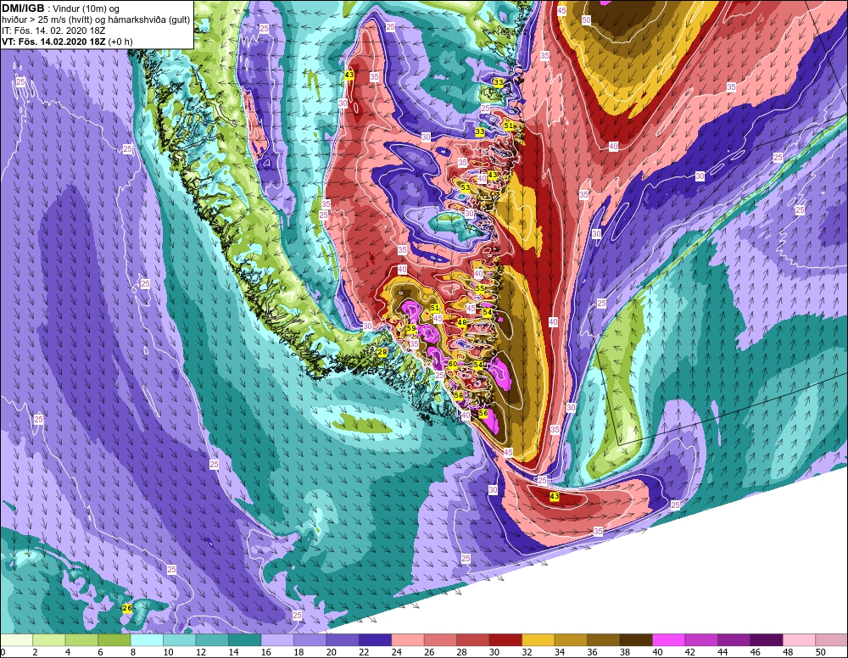848x658 pixels.
Task: Click the yellow gust label 60
Action: 453,365
